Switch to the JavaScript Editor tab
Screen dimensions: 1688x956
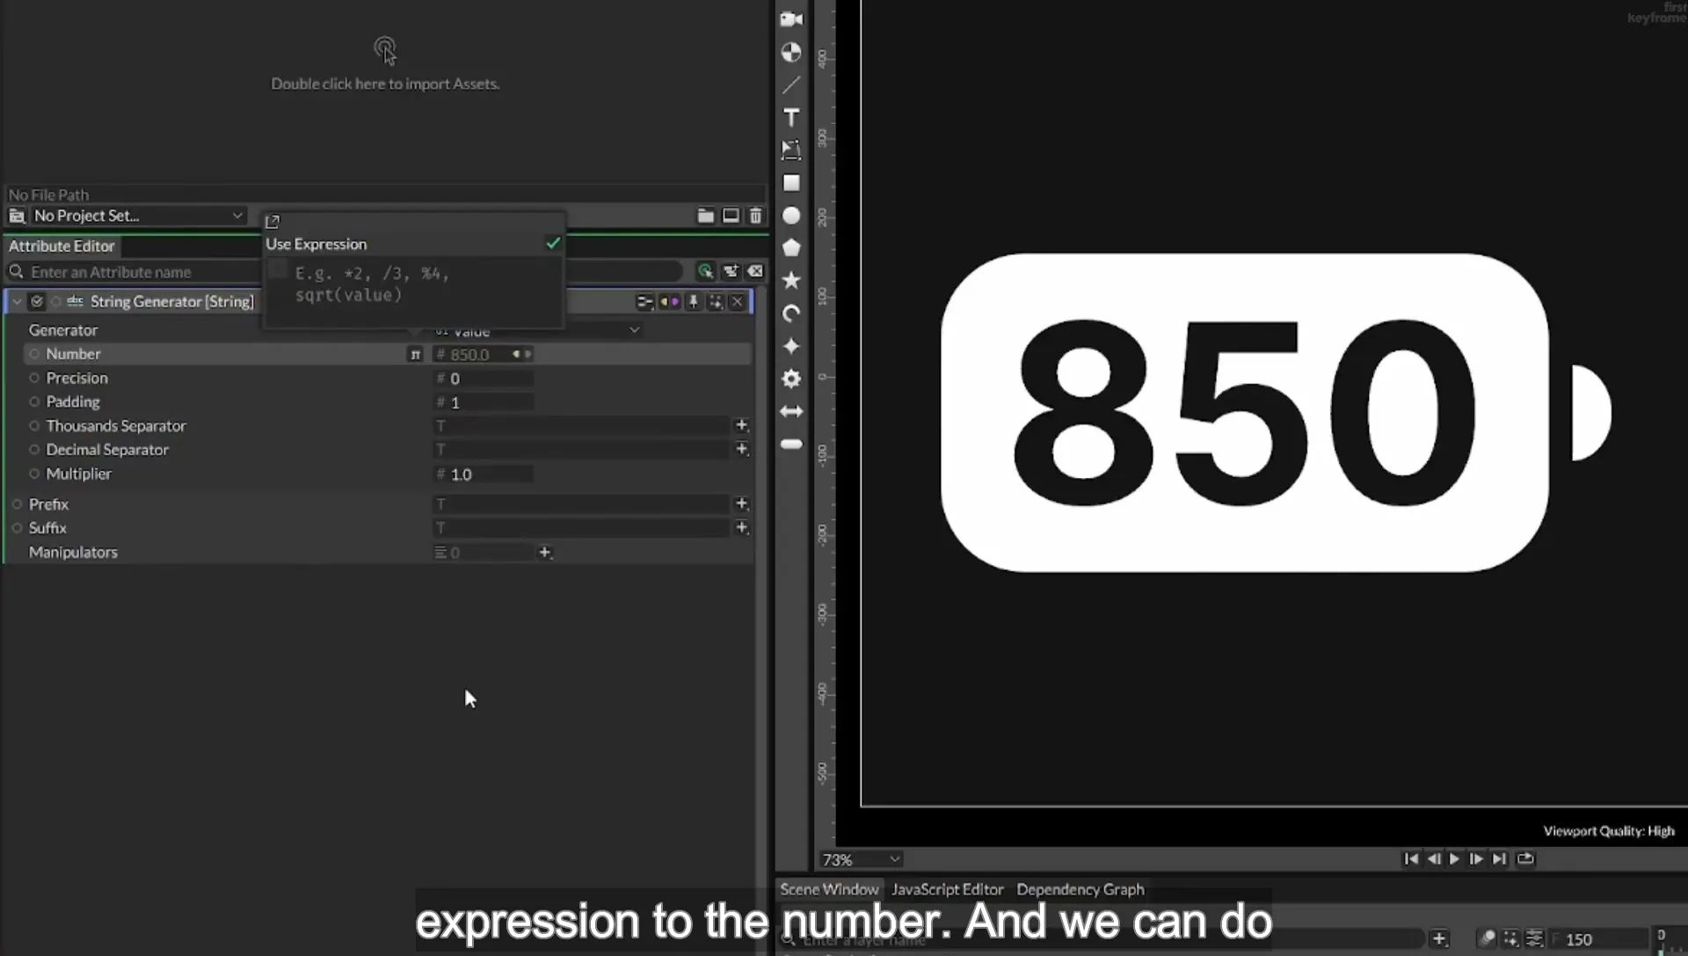click(x=947, y=889)
